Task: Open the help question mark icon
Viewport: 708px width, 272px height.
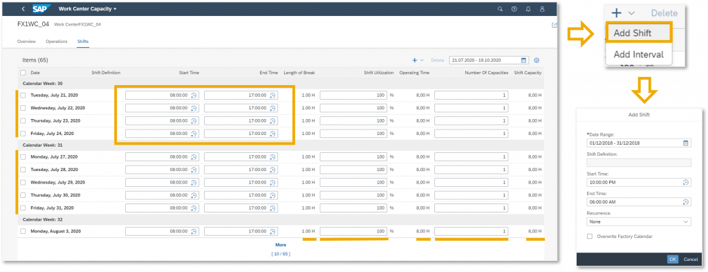Action: pos(514,9)
